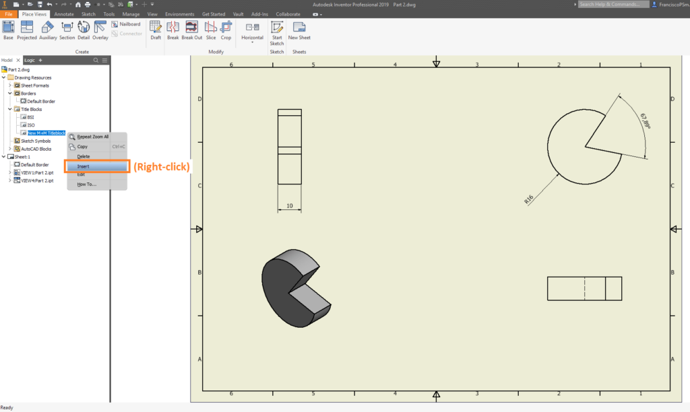The height and width of the screenshot is (412, 690).
Task: Open the Manage ribbon tab
Action: click(x=131, y=14)
